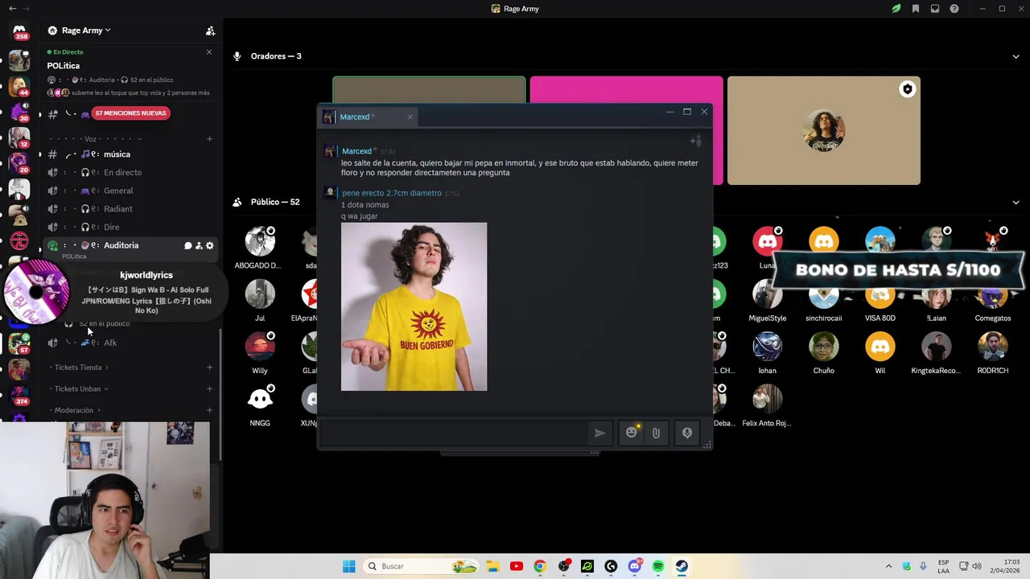
Task: Collapse the Oradores section chevron
Action: pos(1016,56)
